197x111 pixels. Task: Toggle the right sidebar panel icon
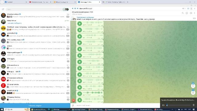tap(191, 13)
